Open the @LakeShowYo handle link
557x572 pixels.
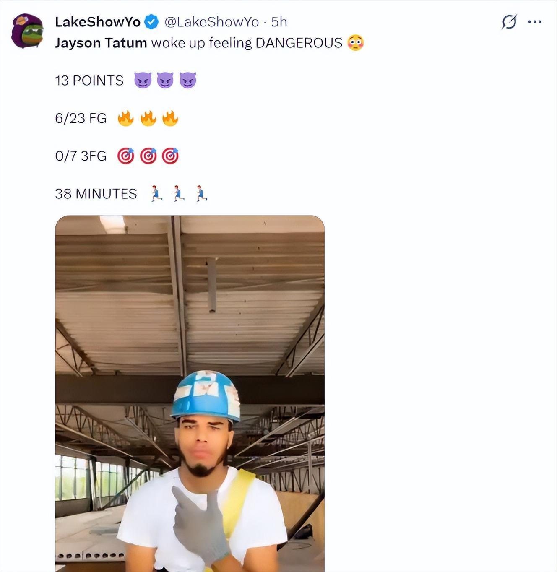pos(211,22)
